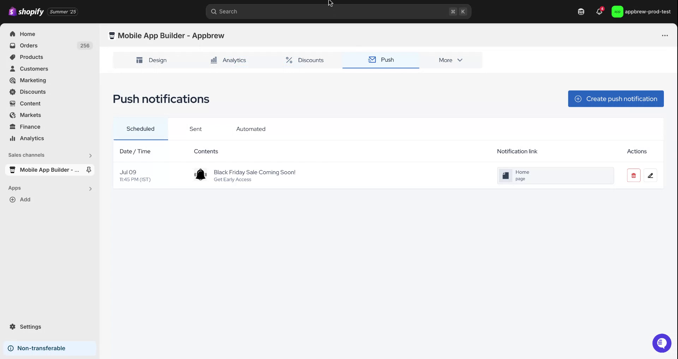Image resolution: width=678 pixels, height=359 pixels.
Task: Edit the Black Friday Sale notification
Action: click(x=650, y=175)
